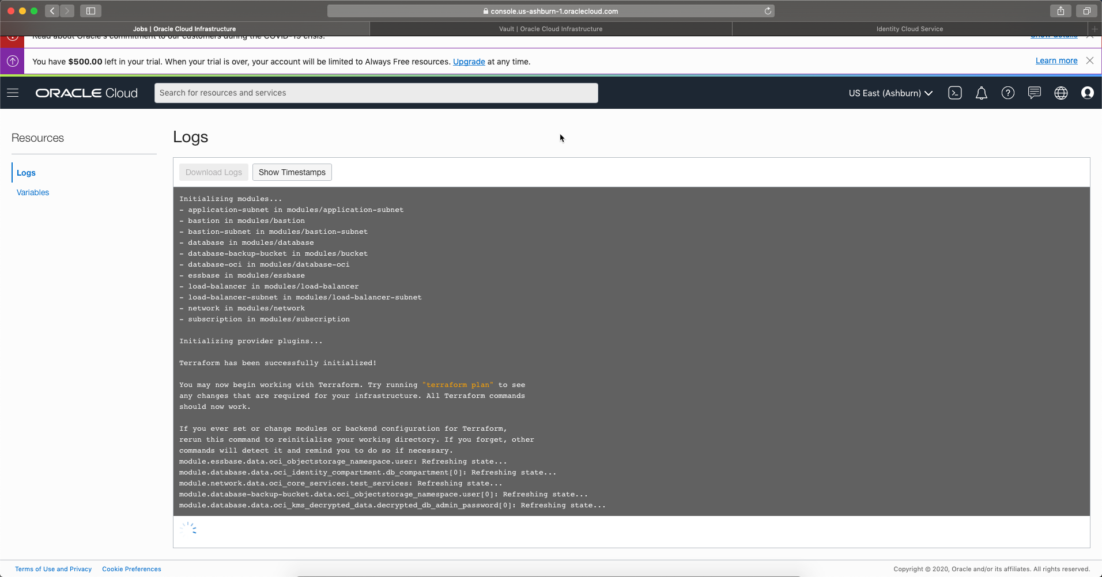Open the help question mark menu
The image size is (1102, 577).
pos(1007,93)
